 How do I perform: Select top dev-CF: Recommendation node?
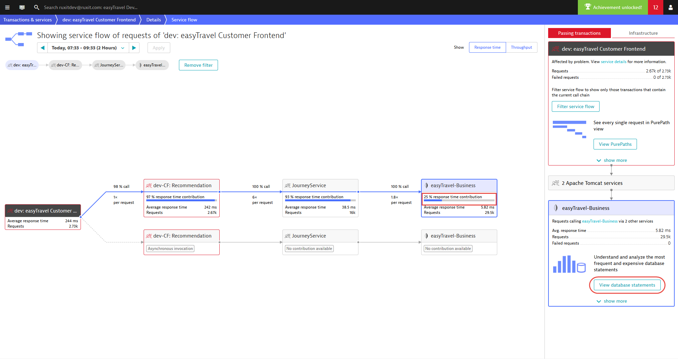(182, 198)
